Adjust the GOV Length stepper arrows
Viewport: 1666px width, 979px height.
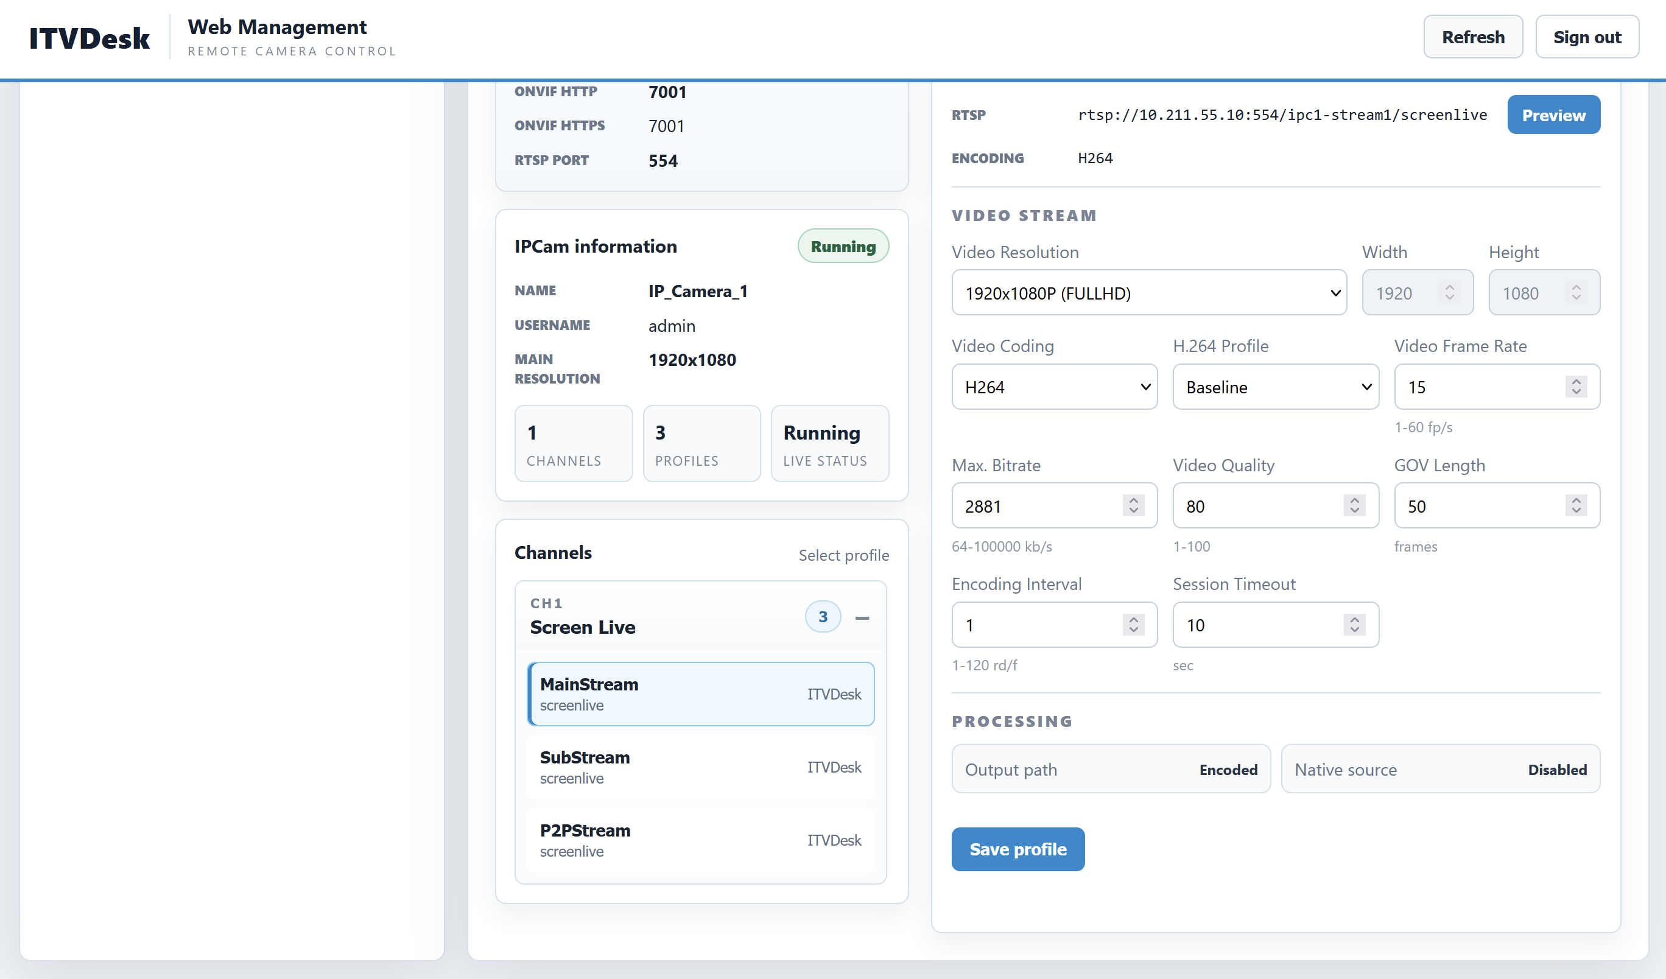tap(1576, 506)
